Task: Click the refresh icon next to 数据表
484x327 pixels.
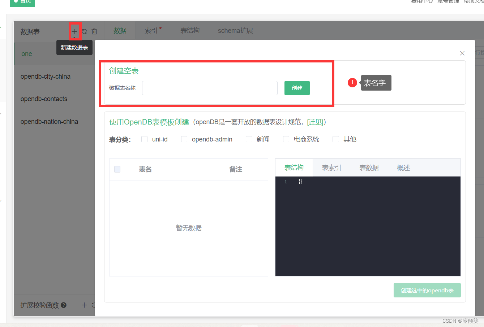Action: click(84, 31)
